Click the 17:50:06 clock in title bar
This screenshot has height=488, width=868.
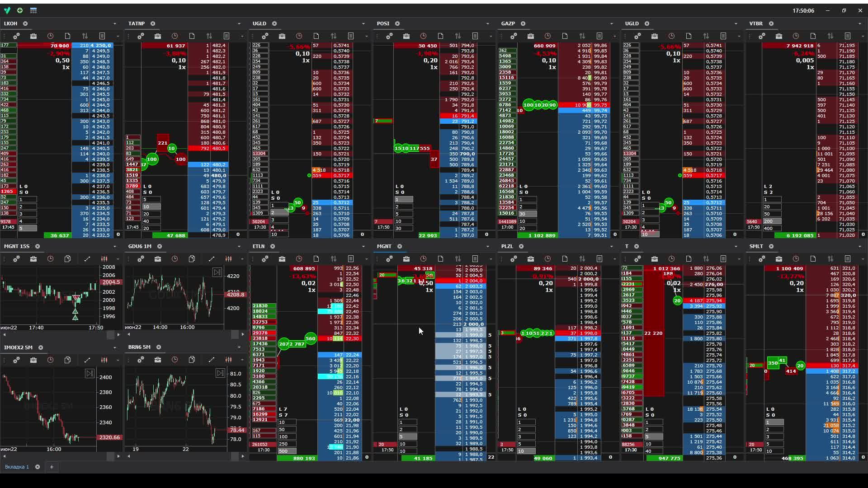click(803, 10)
